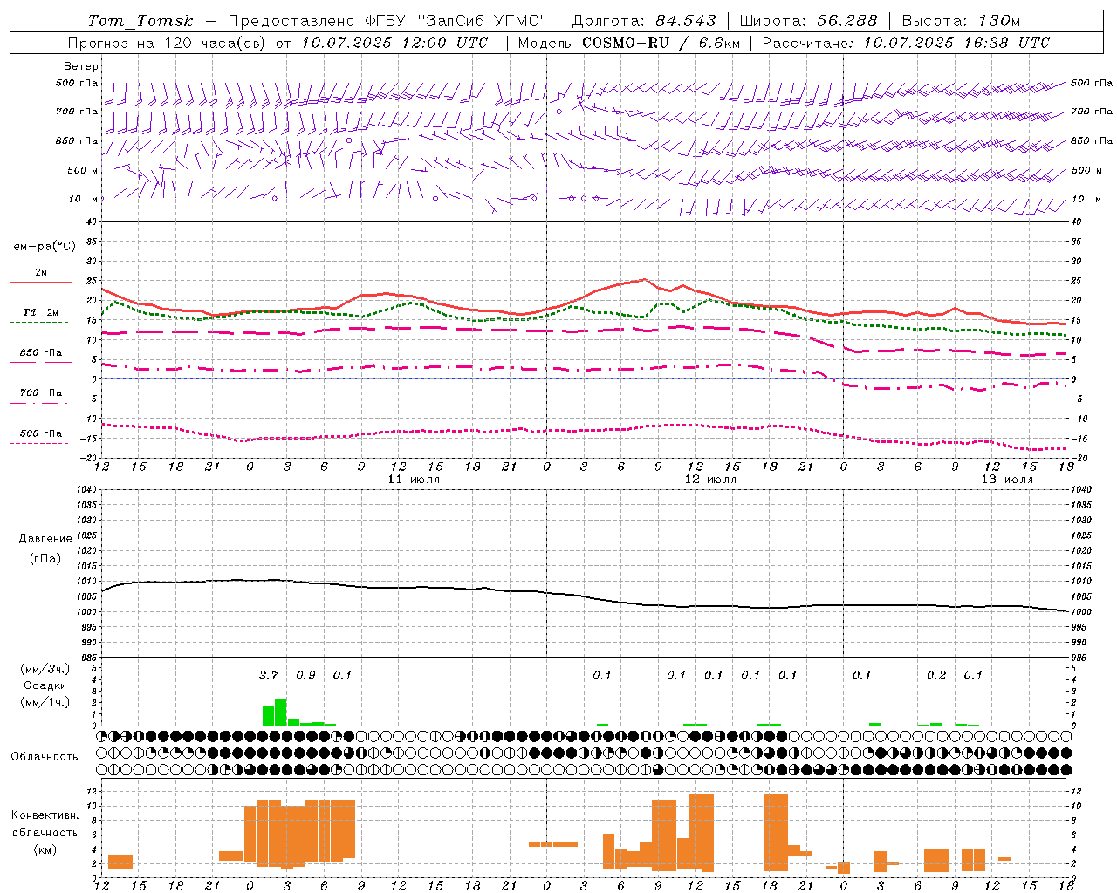The height and width of the screenshot is (893, 1117).
Task: Click the 'Конвективн.' convective cloud label
Action: point(45,815)
